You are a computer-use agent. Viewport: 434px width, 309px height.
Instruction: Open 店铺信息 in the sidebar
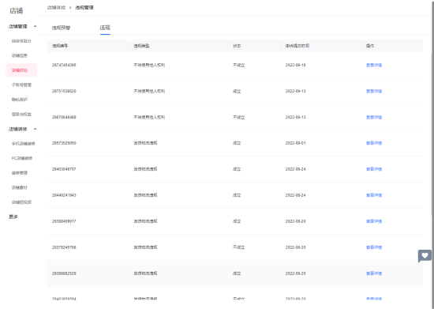tap(20, 55)
